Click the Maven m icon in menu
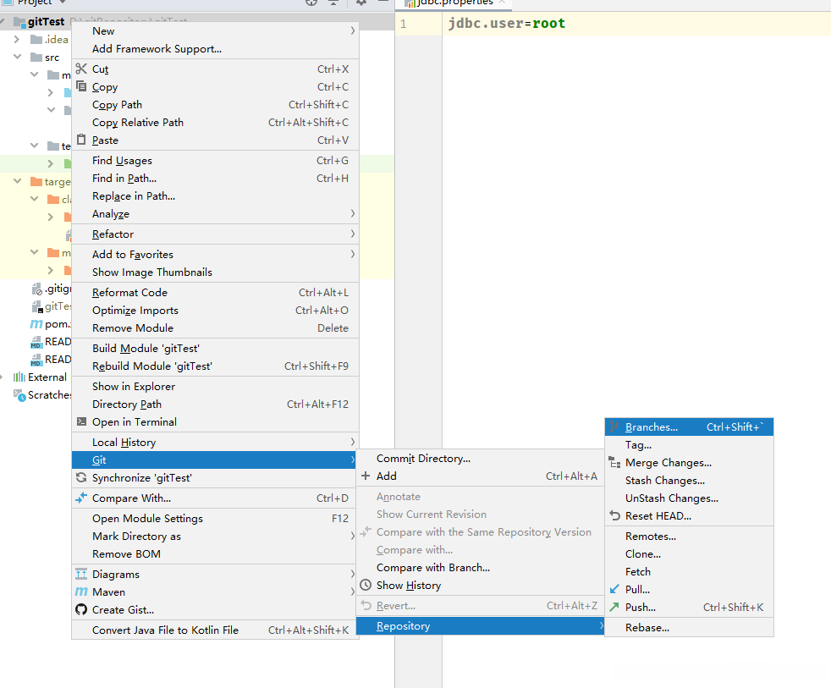The image size is (831, 688). click(81, 592)
